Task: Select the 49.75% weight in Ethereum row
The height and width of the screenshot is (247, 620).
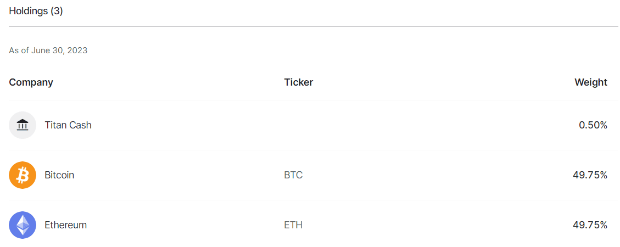Action: pos(590,225)
